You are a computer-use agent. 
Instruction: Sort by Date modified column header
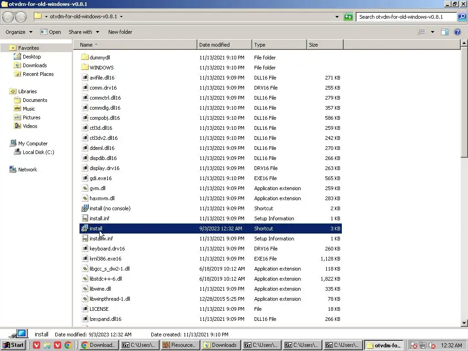[x=224, y=45]
